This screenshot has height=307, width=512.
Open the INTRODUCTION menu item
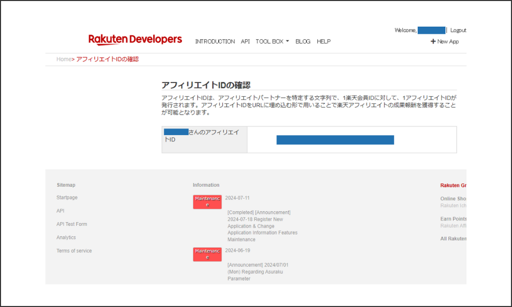point(215,41)
